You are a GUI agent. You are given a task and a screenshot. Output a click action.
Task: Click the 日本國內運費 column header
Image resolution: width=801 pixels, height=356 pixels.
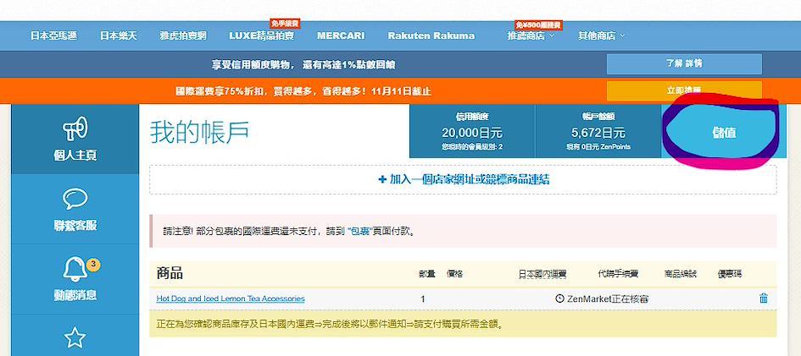(542, 274)
